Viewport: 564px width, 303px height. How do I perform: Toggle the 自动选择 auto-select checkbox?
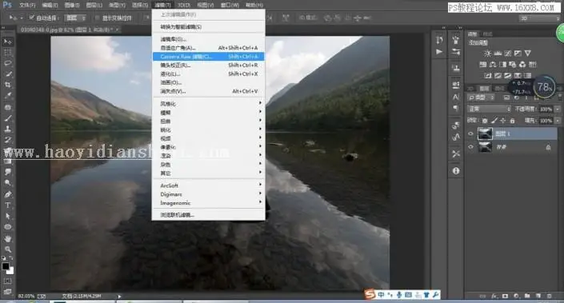click(32, 18)
